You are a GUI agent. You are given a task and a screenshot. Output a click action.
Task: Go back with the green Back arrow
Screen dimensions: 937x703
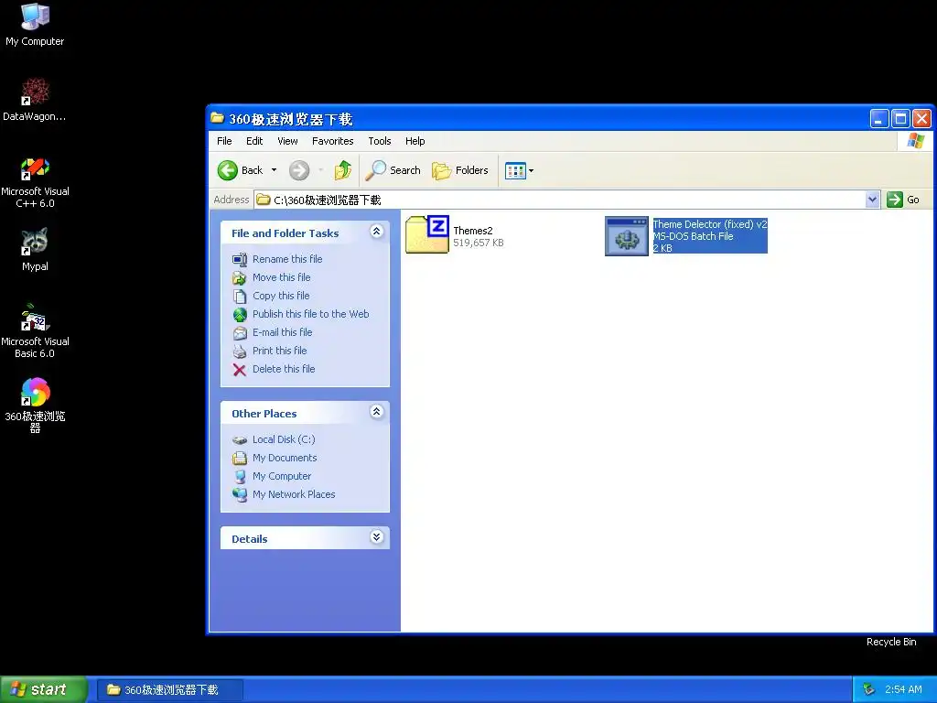(x=227, y=170)
